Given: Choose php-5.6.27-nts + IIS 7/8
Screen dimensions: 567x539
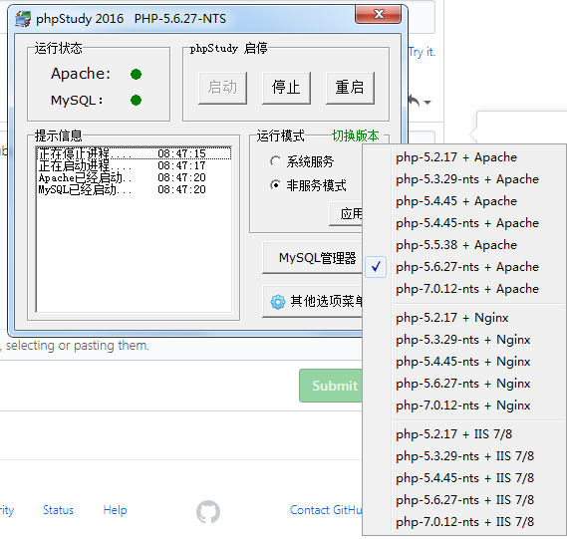Looking at the screenshot, I should point(464,500).
